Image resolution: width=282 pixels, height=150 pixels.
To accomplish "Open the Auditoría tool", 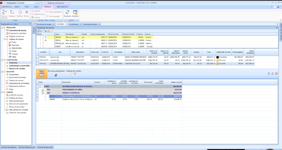I will tap(75, 13).
